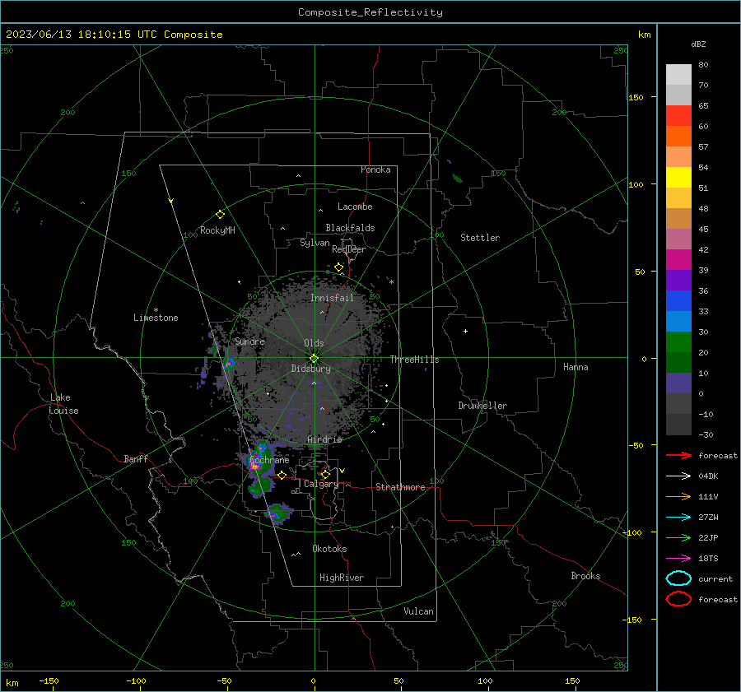Image resolution: width=741 pixels, height=692 pixels.
Task: Click the dBZ legend heading
Action: tap(698, 44)
